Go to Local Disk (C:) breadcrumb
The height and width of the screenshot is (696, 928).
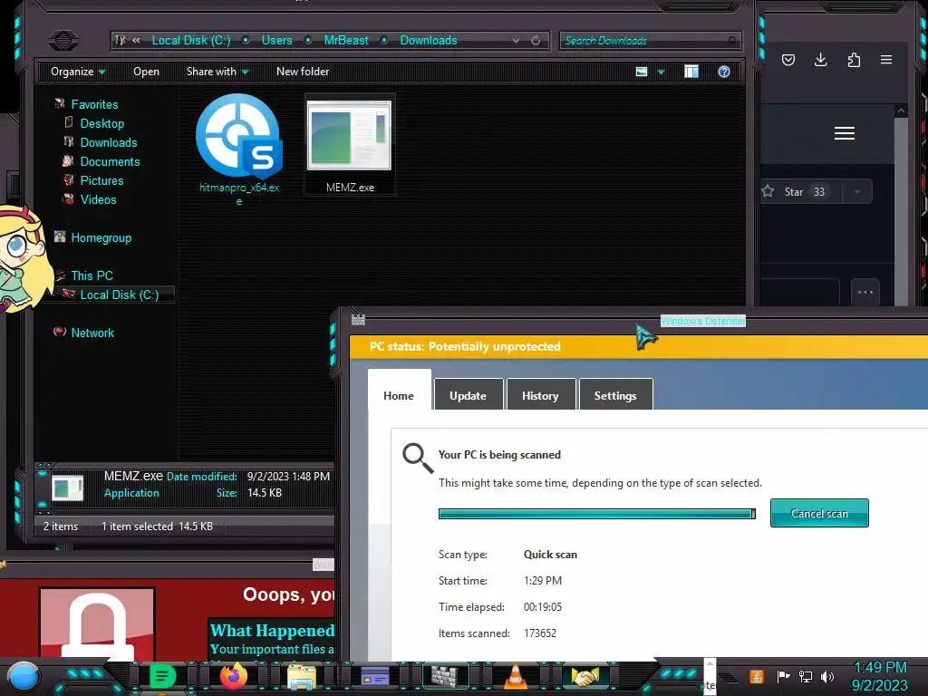pos(190,40)
